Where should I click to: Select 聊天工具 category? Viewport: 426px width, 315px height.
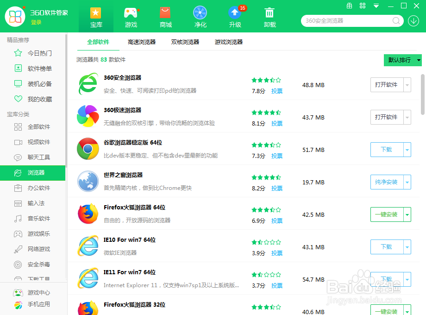click(x=32, y=157)
